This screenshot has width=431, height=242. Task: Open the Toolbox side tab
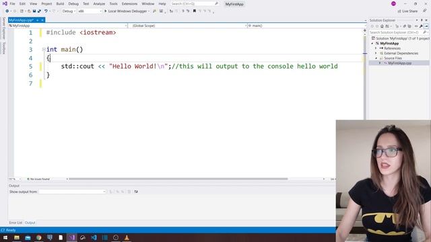pyautogui.click(x=4, y=48)
